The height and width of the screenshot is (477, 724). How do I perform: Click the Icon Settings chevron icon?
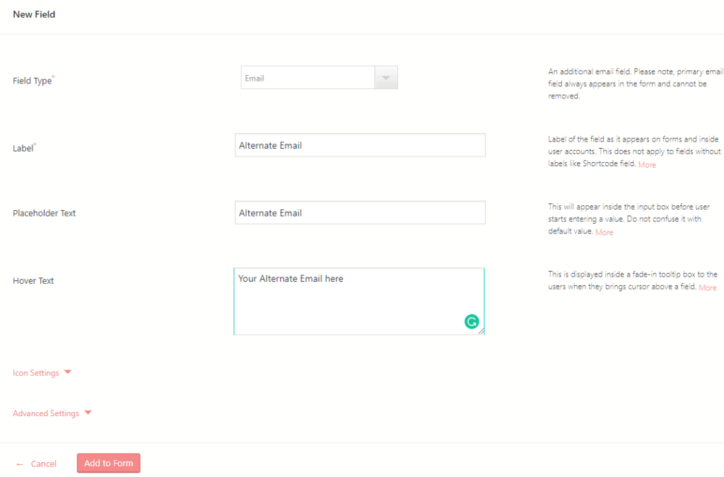(x=67, y=371)
